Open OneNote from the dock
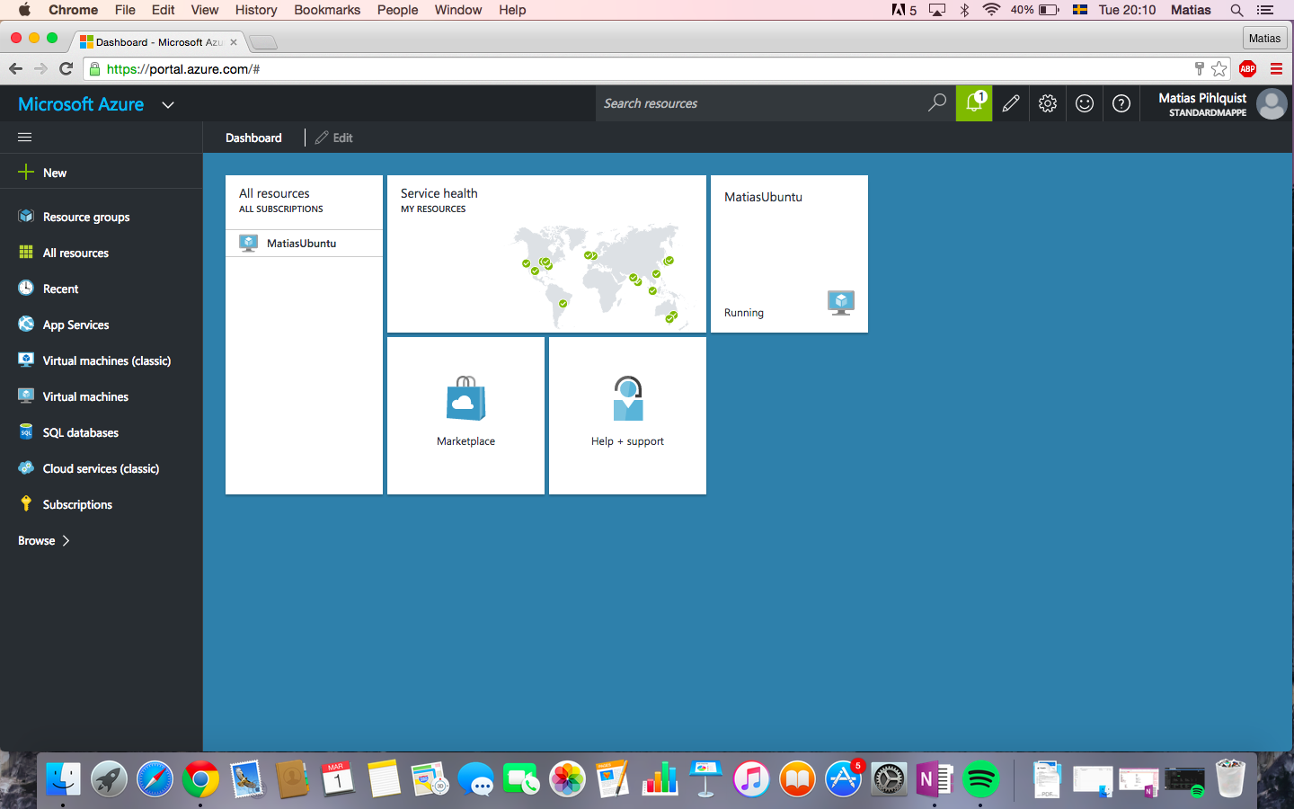The width and height of the screenshot is (1294, 809). click(935, 778)
